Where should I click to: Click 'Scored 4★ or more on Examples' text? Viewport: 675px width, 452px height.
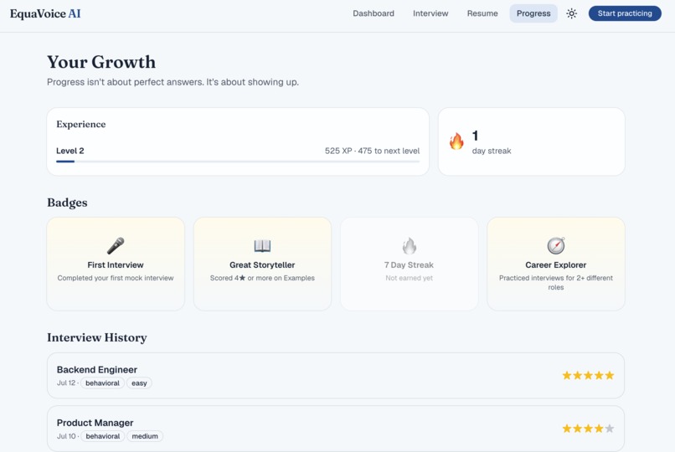pyautogui.click(x=262, y=278)
